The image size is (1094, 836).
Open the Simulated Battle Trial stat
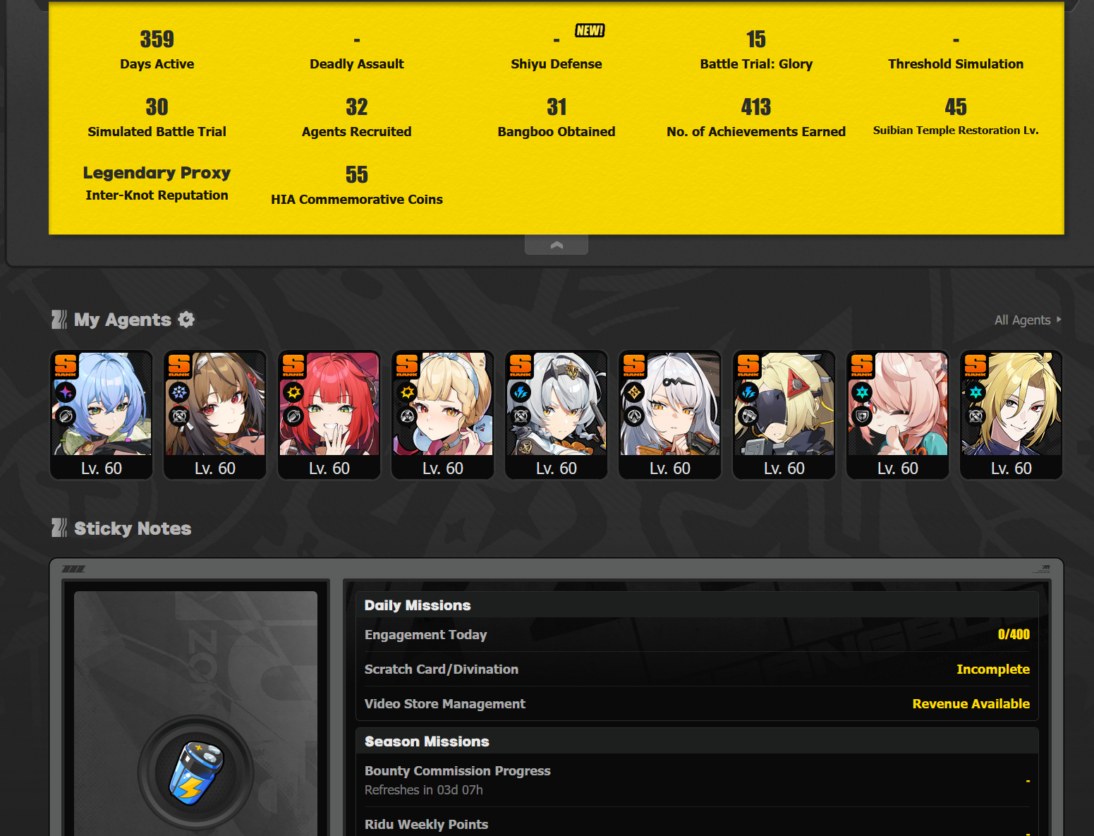[x=157, y=117]
